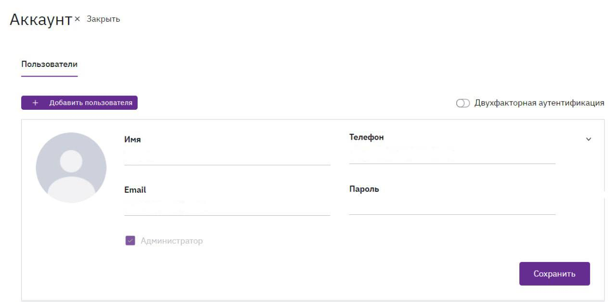Click the Аккаунт page heading
616x302 pixels.
[40, 20]
